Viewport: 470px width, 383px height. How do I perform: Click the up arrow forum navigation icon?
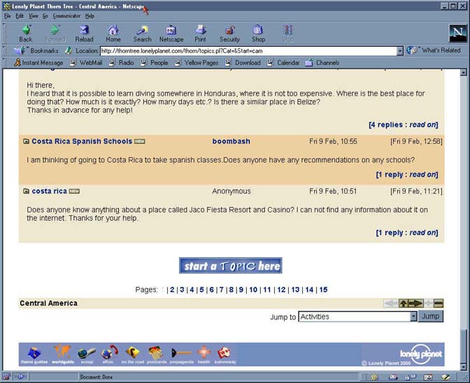[x=403, y=303]
